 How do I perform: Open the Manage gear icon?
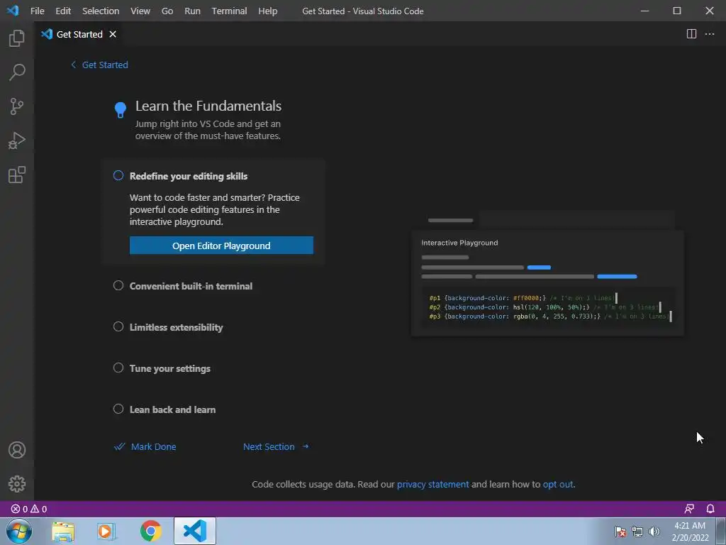click(x=17, y=484)
